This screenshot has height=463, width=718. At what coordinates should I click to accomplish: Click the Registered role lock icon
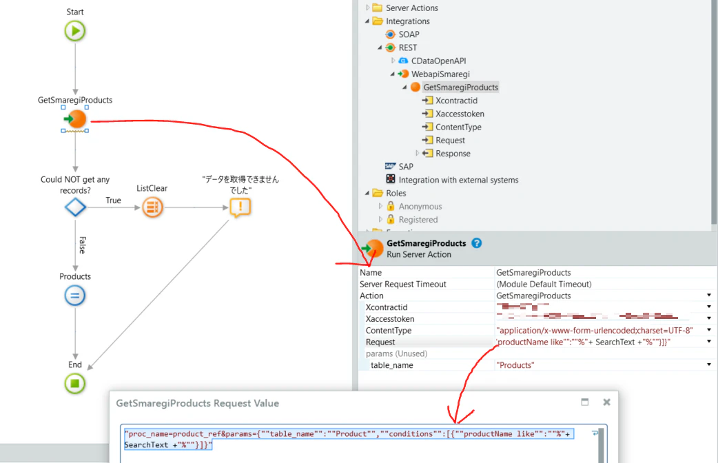point(391,219)
